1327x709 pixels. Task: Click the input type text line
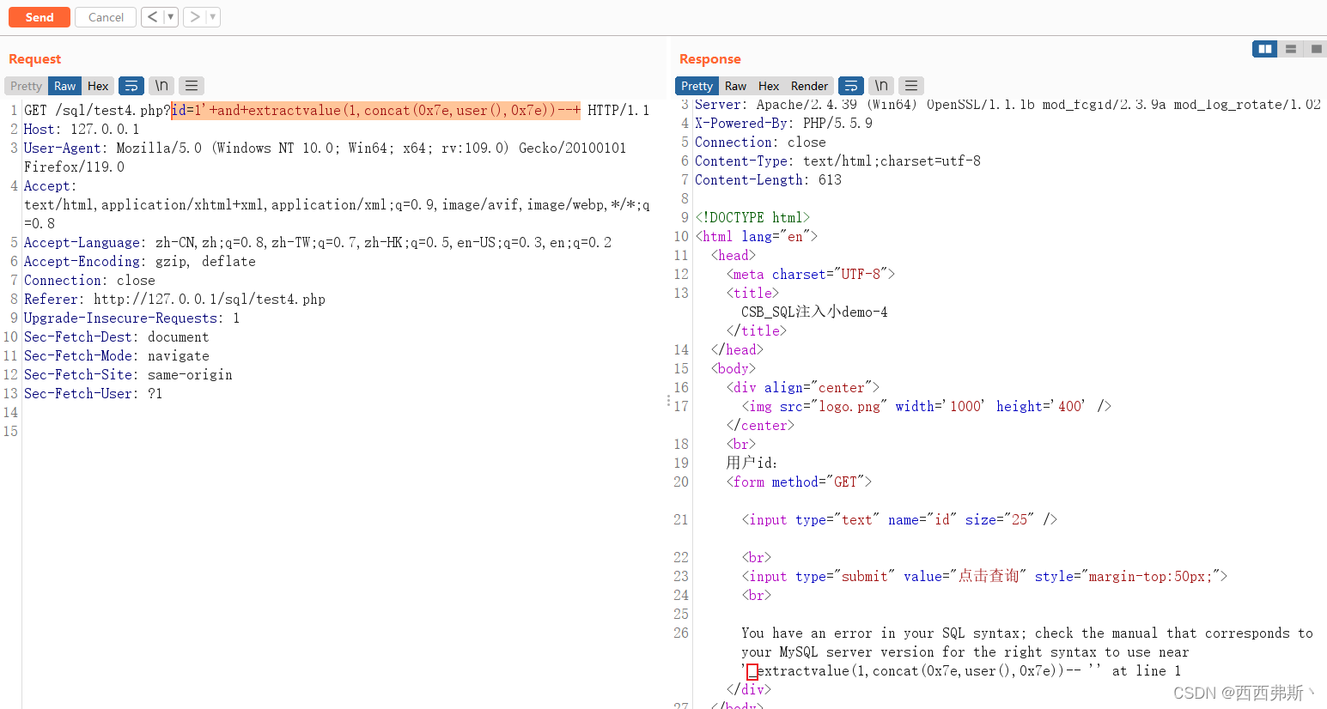tap(899, 519)
